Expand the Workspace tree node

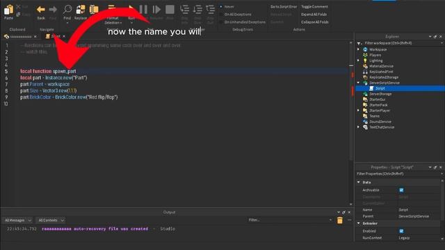coord(359,49)
